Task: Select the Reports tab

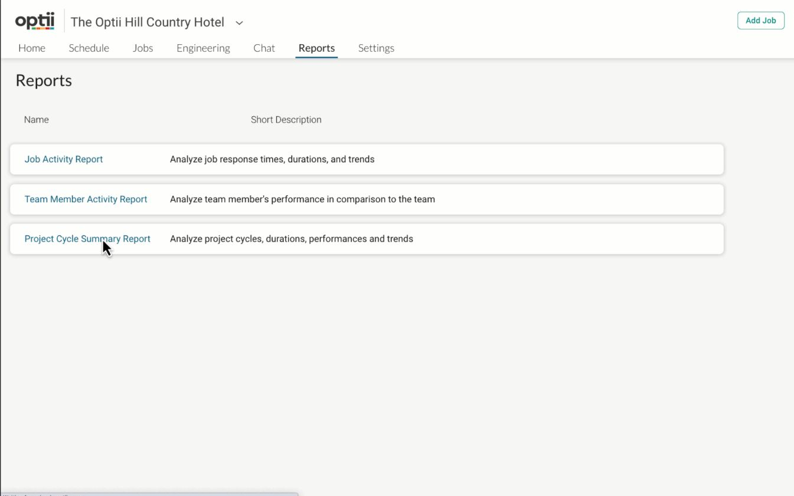Action: [x=316, y=48]
